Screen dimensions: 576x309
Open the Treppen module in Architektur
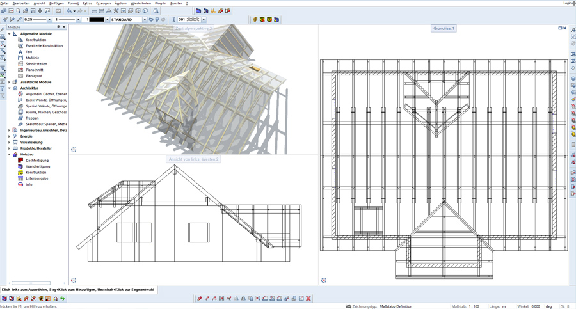(x=32, y=118)
